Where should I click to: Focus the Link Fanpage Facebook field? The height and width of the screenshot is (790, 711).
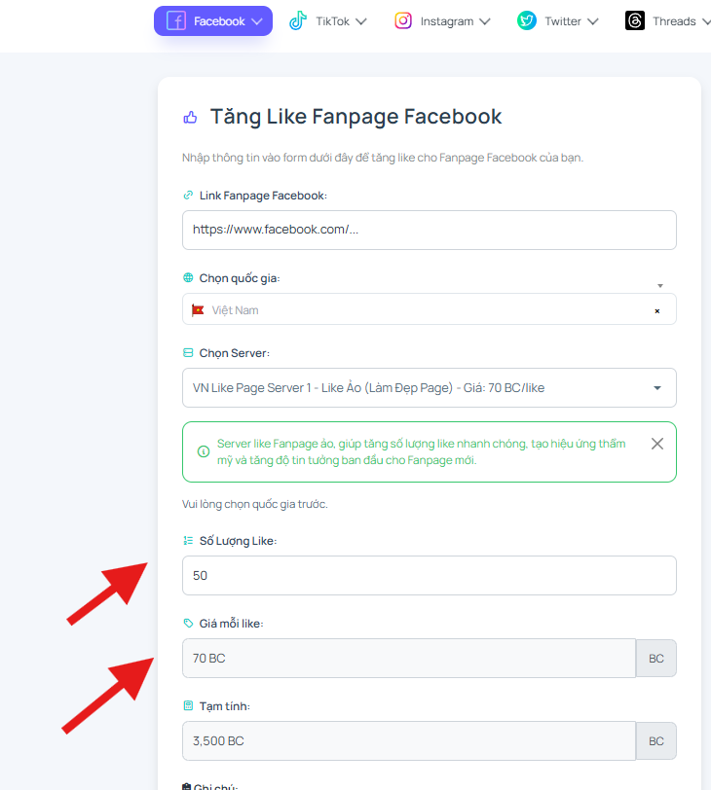(430, 230)
